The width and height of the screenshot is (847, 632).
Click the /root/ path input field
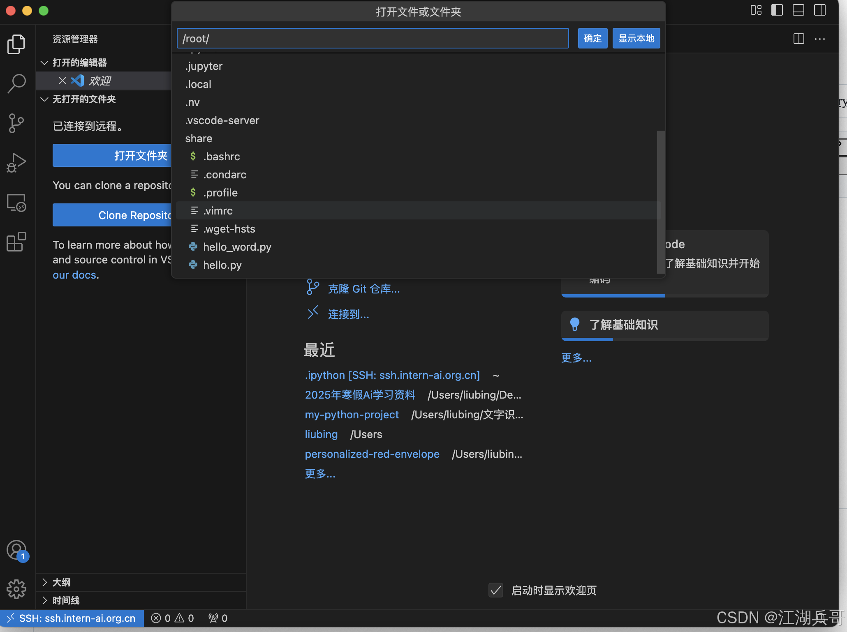tap(372, 39)
